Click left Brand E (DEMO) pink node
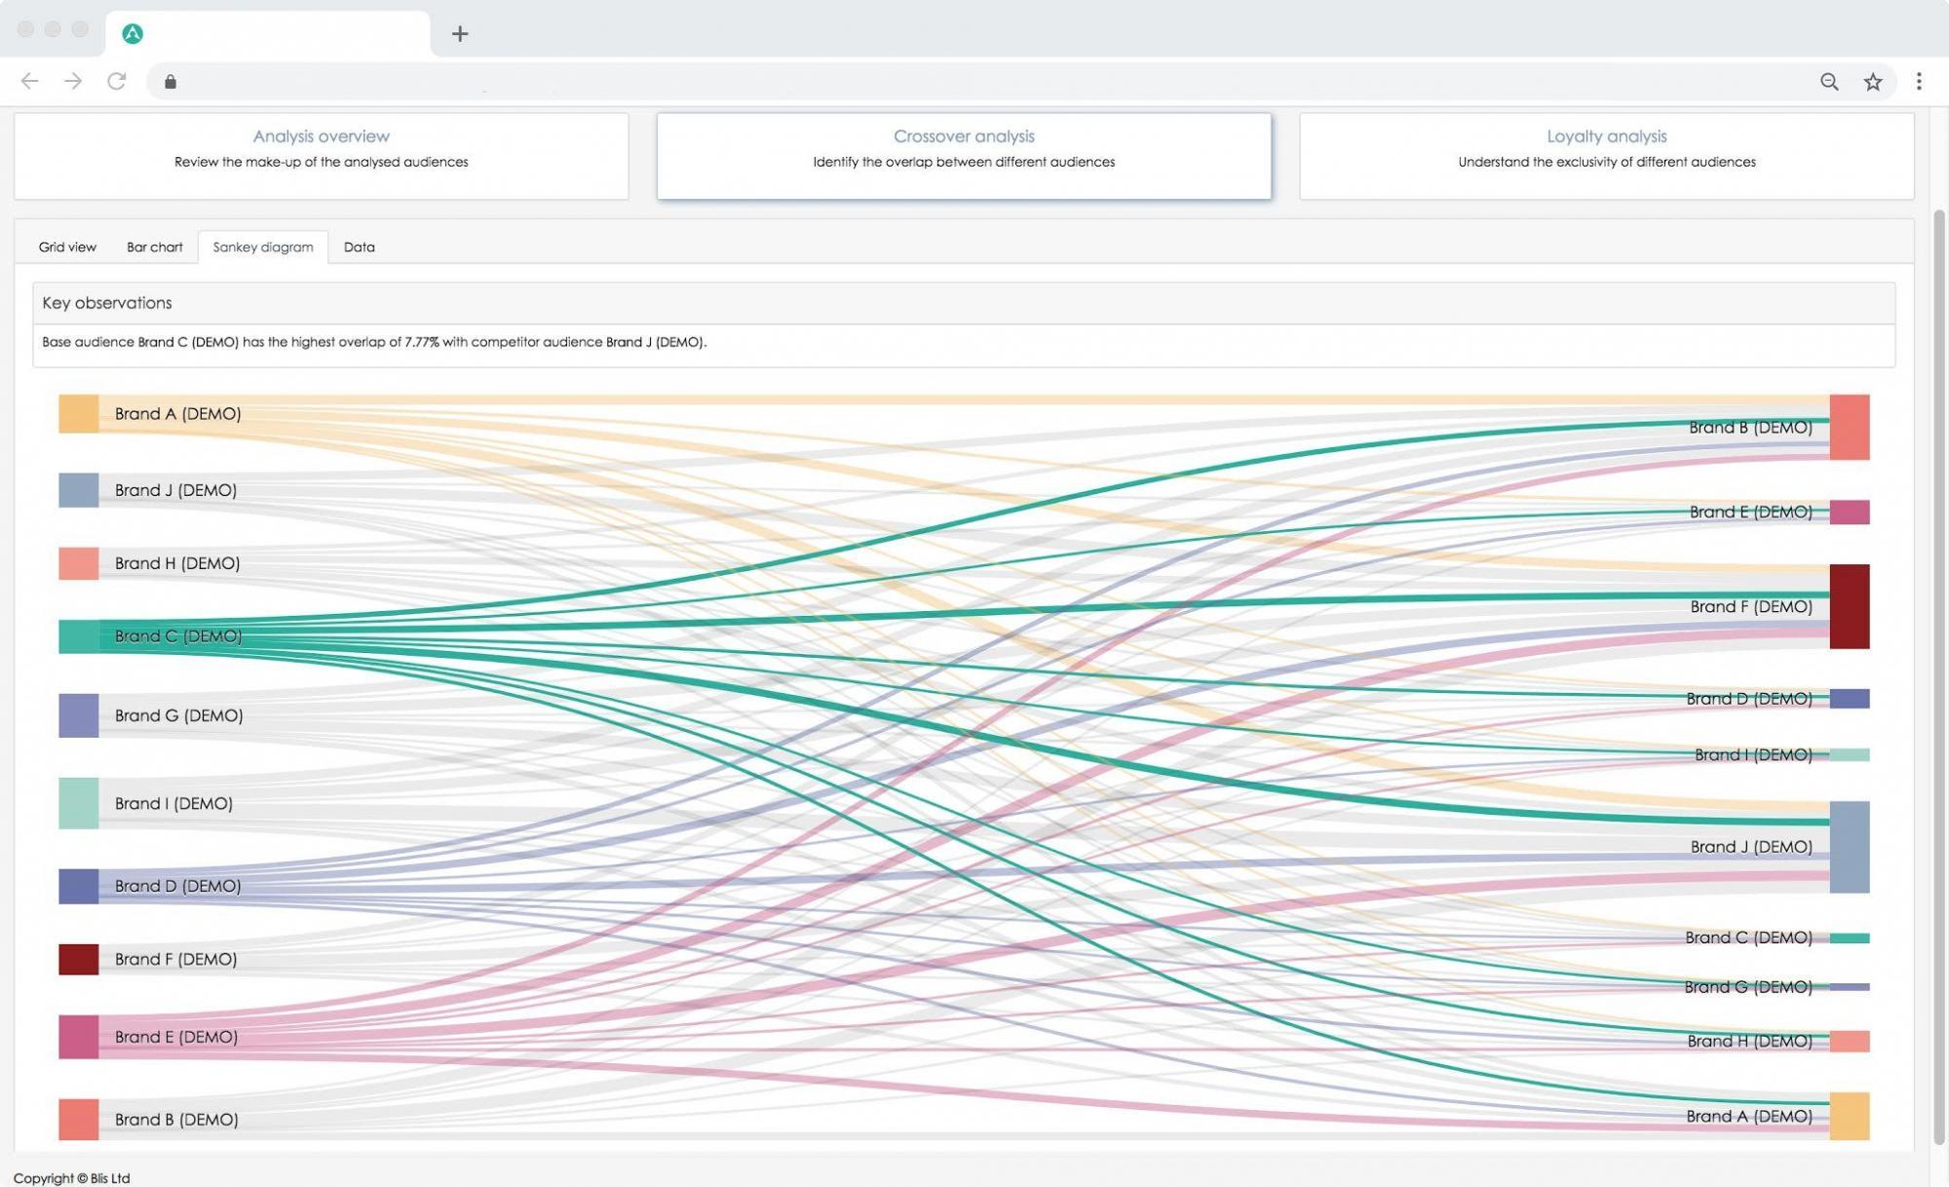This screenshot has width=1949, height=1187. point(78,1037)
